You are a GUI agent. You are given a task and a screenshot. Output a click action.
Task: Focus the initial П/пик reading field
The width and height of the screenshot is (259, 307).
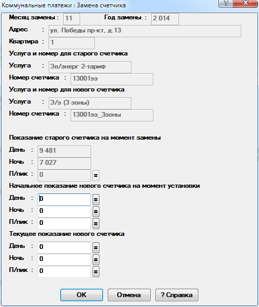pos(64,223)
